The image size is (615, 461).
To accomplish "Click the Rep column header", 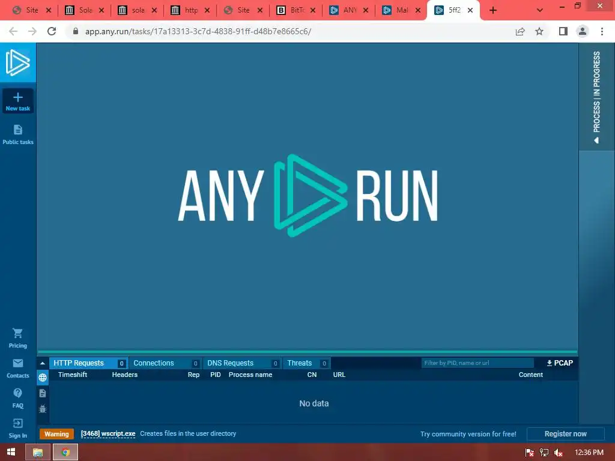I will click(x=193, y=375).
